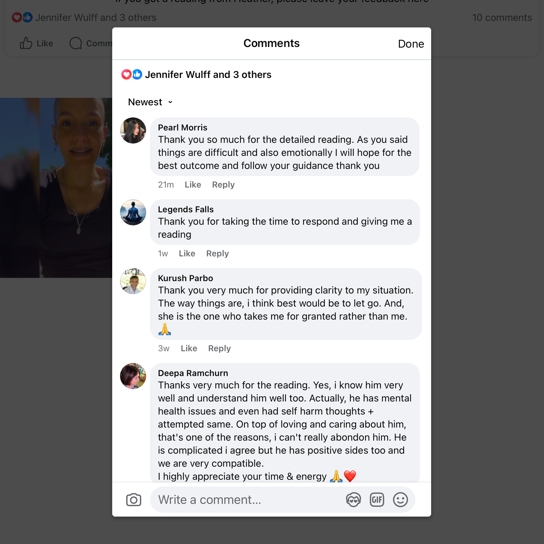544x544 pixels.
Task: Open the Legends Falls profile name
Action: [x=186, y=209]
